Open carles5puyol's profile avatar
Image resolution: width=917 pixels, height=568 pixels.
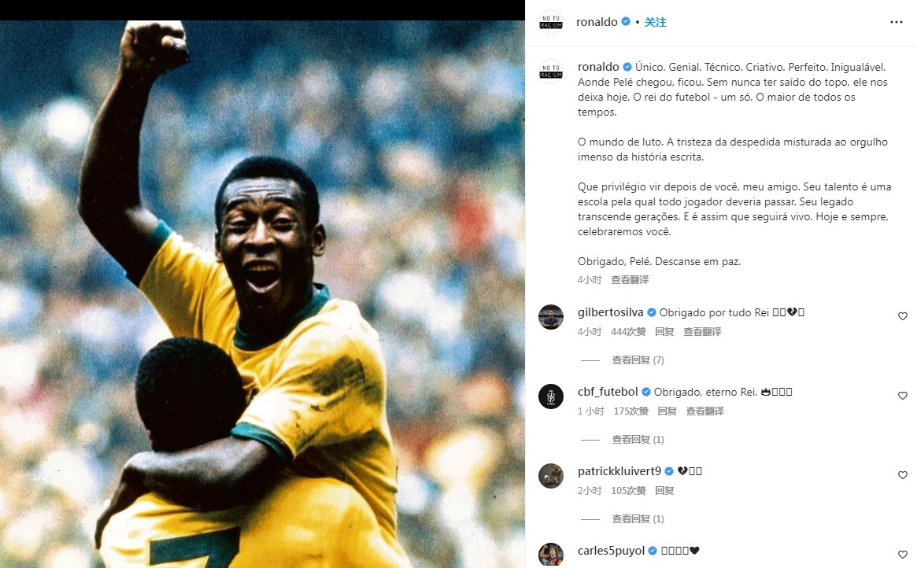[550, 555]
